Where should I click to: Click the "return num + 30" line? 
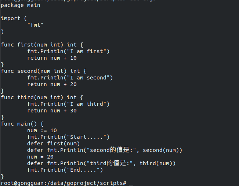52,111
